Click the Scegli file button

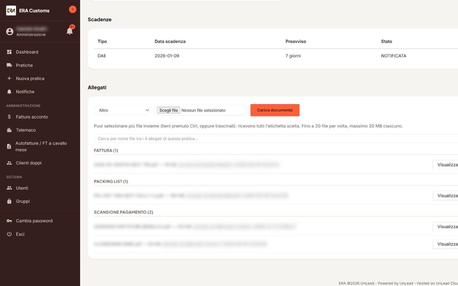pos(168,110)
